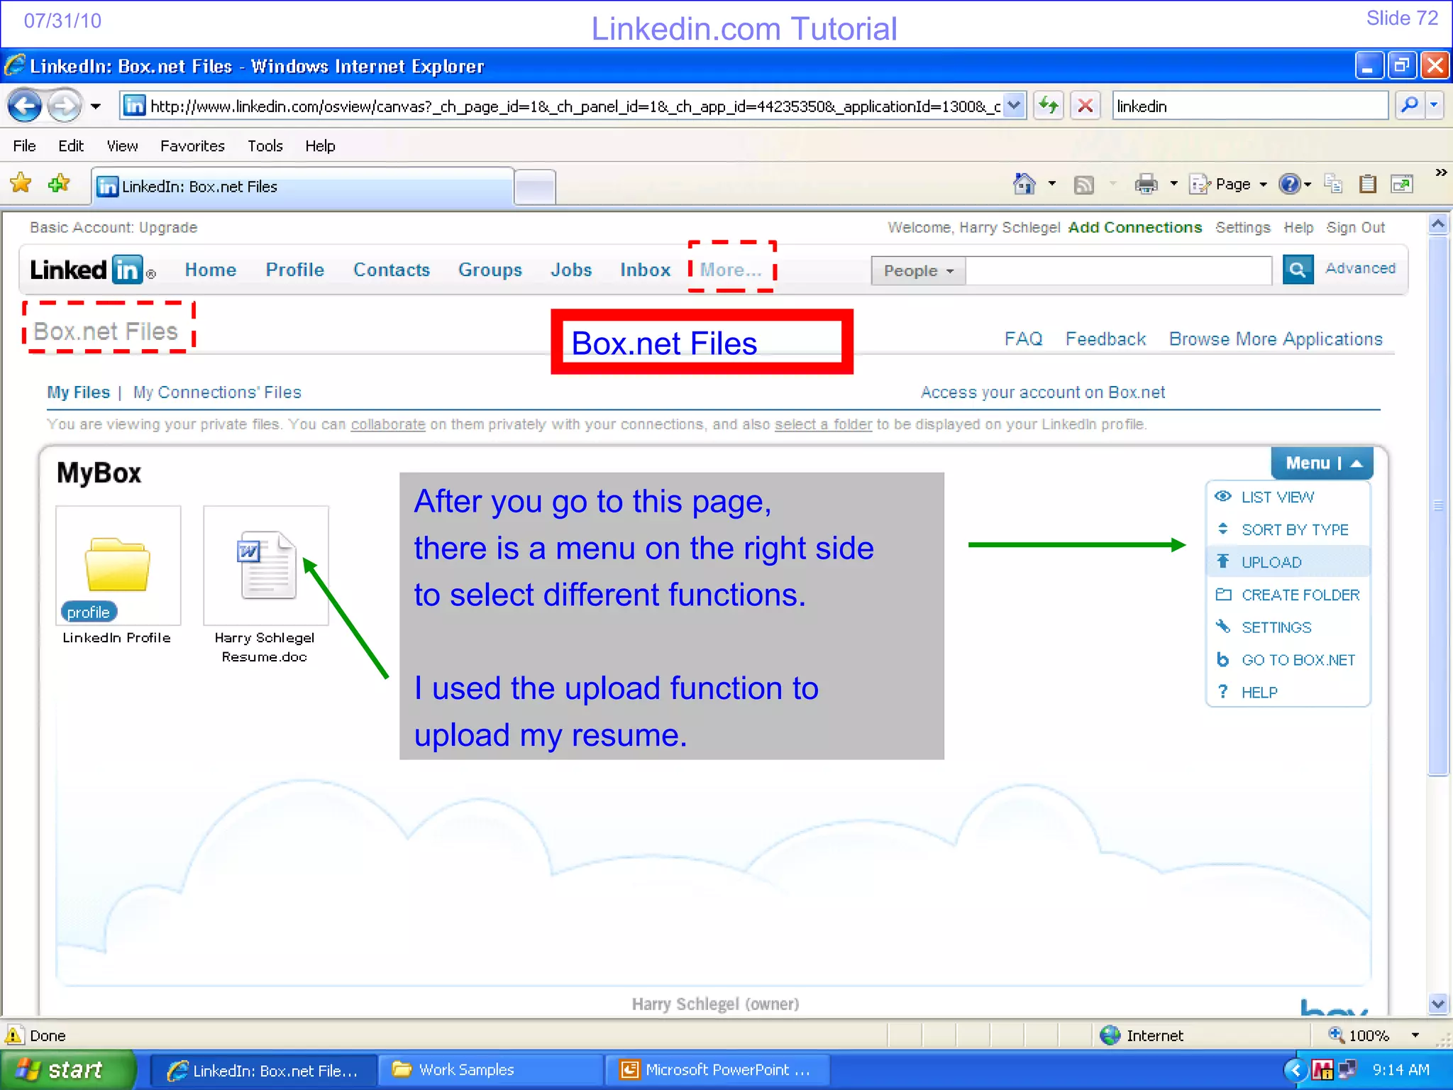1453x1090 pixels.
Task: Open the LinkedIn Settings link
Action: (x=1243, y=228)
